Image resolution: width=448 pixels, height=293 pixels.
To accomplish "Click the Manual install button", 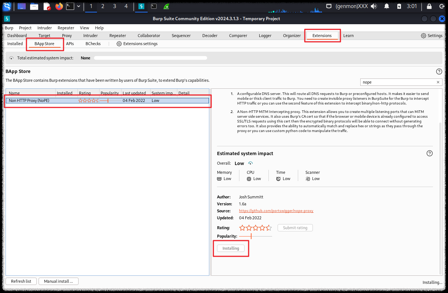I will pyautogui.click(x=58, y=281).
